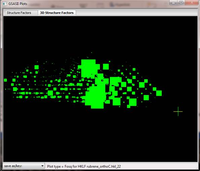
Task: Pick the isolated square right of top block
Action: tap(106, 67)
